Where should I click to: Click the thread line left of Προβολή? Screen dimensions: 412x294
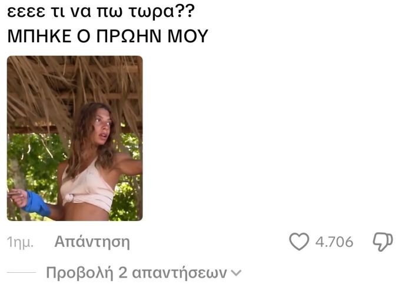tap(22, 272)
